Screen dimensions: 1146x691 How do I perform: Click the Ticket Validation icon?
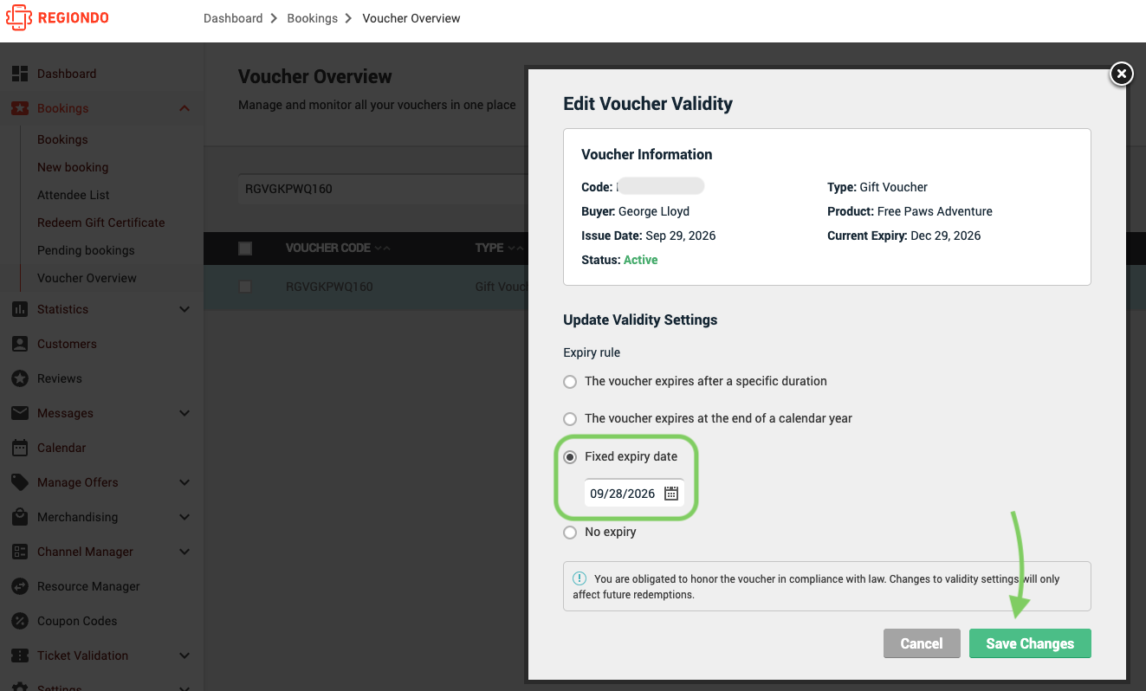(x=20, y=655)
